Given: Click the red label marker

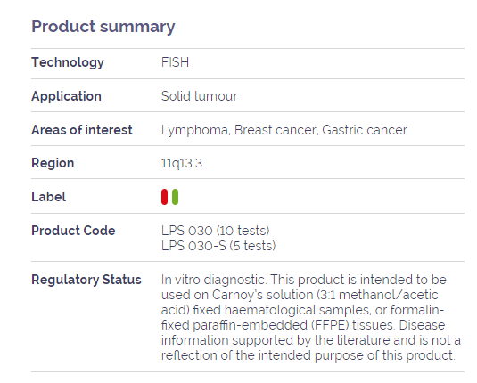Looking at the screenshot, I should (164, 197).
